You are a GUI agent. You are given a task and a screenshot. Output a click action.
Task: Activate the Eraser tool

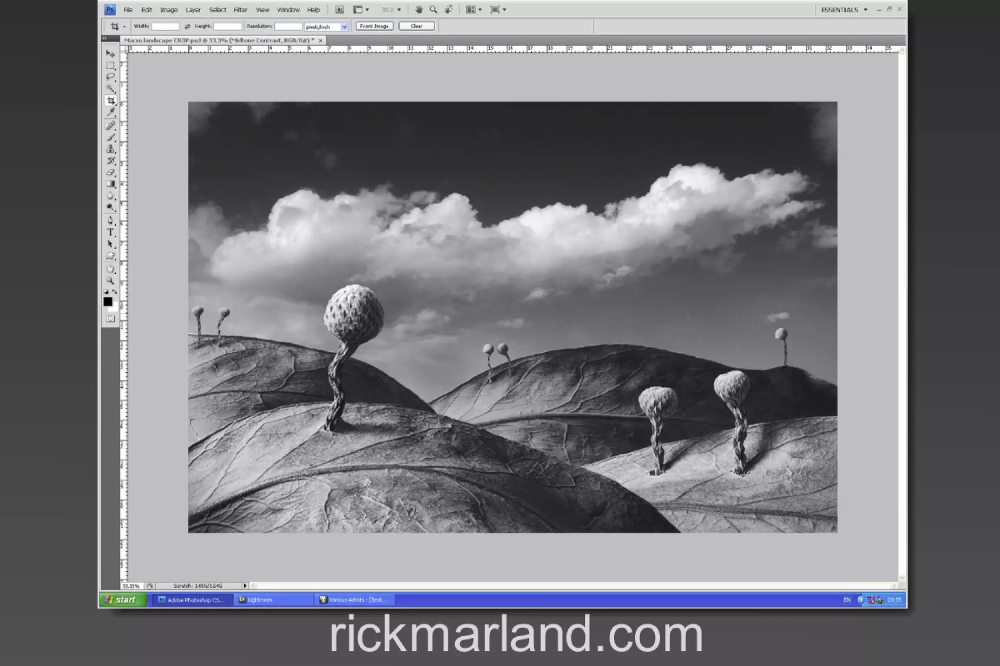tap(110, 173)
